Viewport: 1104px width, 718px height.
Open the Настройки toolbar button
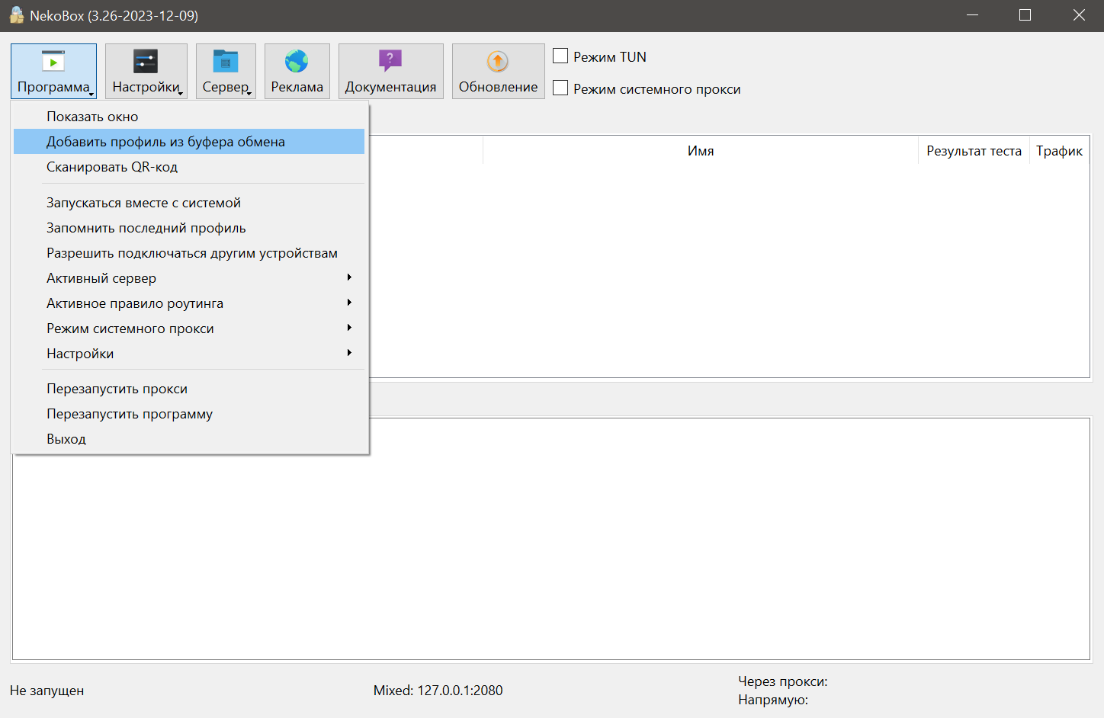tap(146, 71)
